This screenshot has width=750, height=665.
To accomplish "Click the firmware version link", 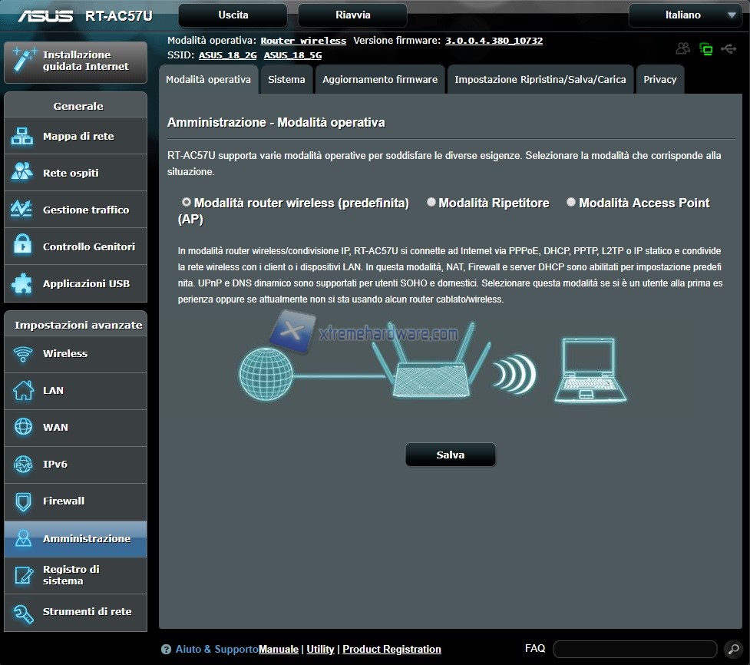I will 494,41.
